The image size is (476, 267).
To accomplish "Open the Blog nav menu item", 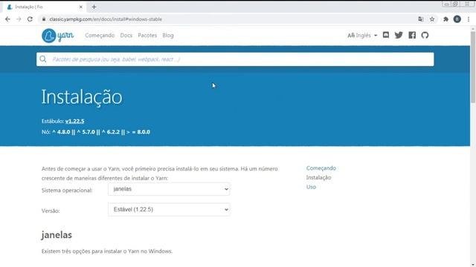I will point(168,35).
